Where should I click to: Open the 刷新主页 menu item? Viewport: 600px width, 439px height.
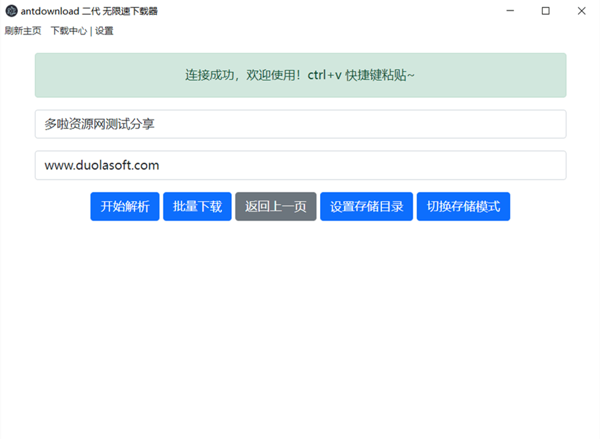click(x=23, y=31)
